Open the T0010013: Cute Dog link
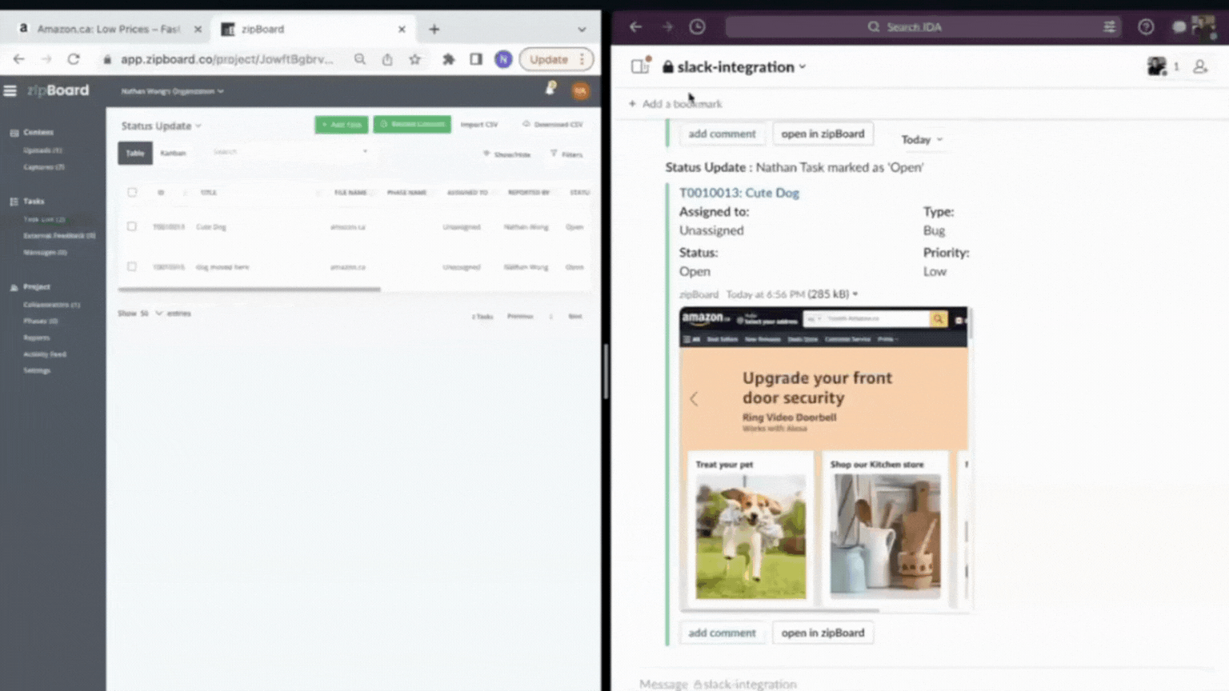The width and height of the screenshot is (1229, 691). coord(739,193)
